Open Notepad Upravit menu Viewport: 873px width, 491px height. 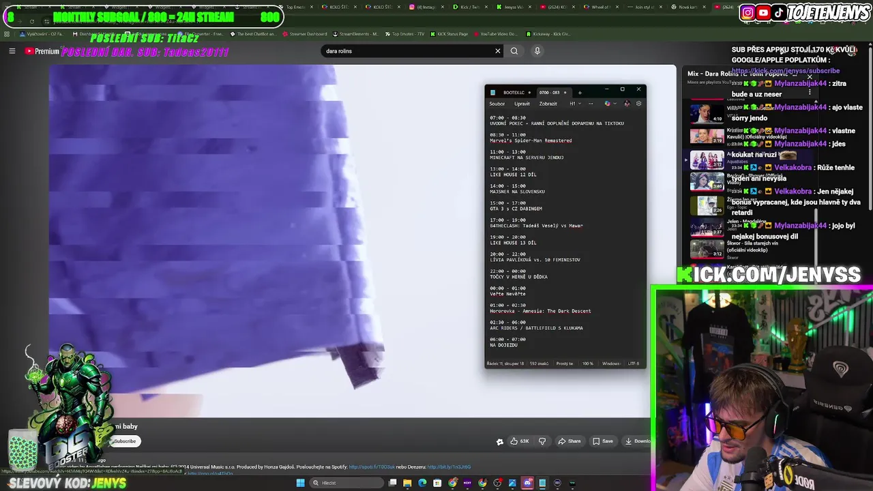522,104
